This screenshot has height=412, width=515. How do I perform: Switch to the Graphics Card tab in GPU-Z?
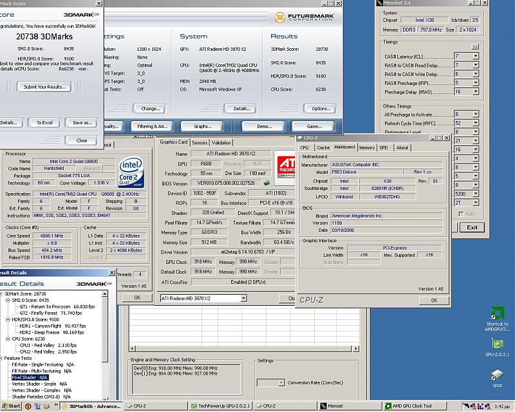(173, 142)
